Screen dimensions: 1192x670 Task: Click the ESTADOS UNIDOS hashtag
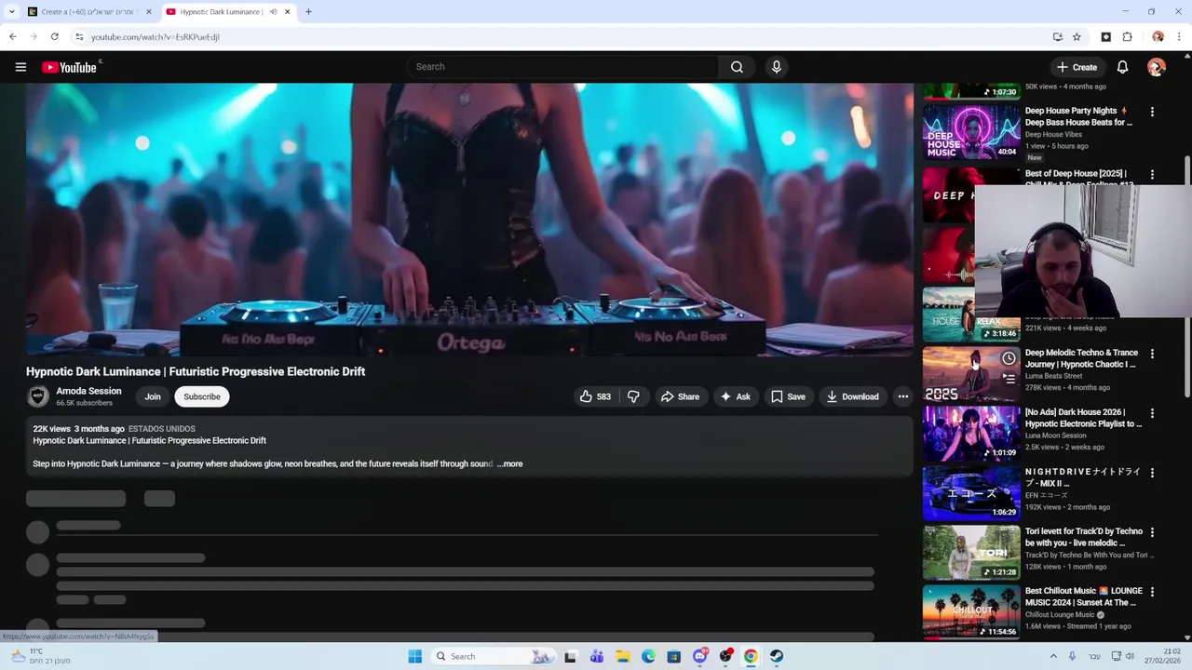(x=162, y=429)
